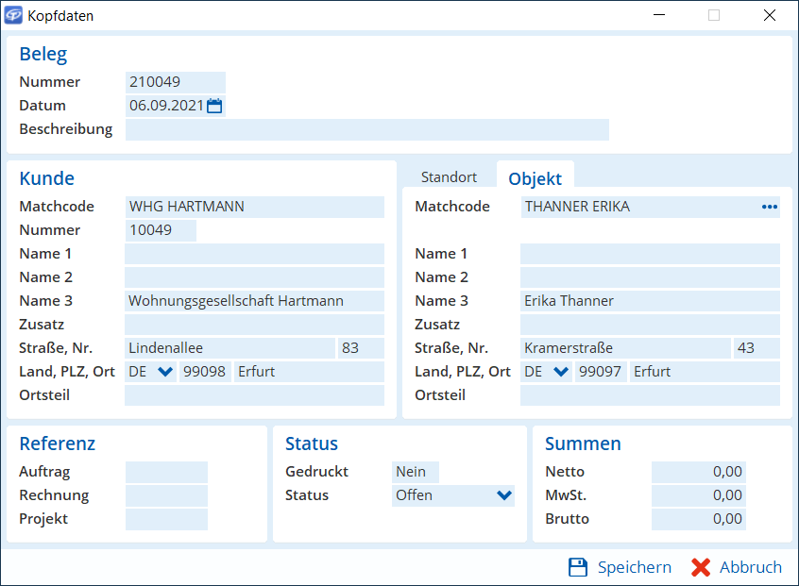Minimize the Kopfdaten window

coord(661,16)
